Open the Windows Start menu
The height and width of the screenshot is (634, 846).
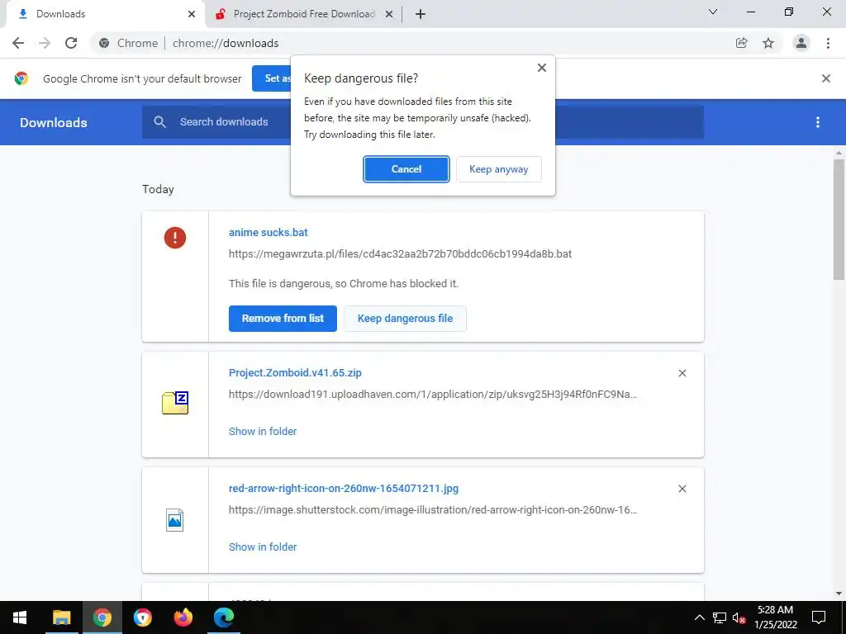click(x=20, y=617)
